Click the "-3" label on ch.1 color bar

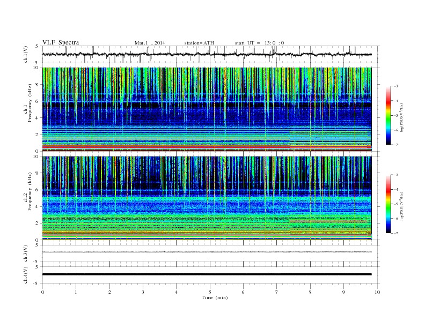coord(396,86)
